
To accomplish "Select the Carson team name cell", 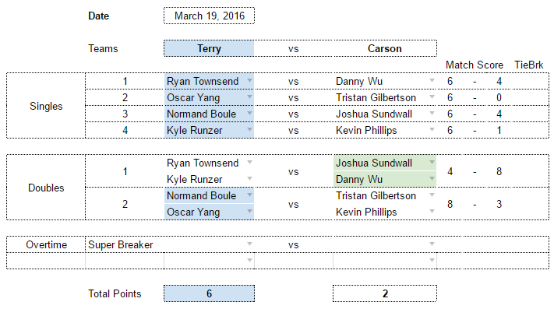I will [x=385, y=48].
